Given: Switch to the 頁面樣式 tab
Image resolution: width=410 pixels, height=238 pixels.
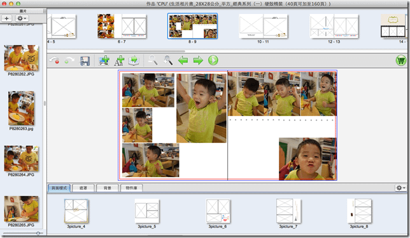Looking at the screenshot, I should coord(59,188).
